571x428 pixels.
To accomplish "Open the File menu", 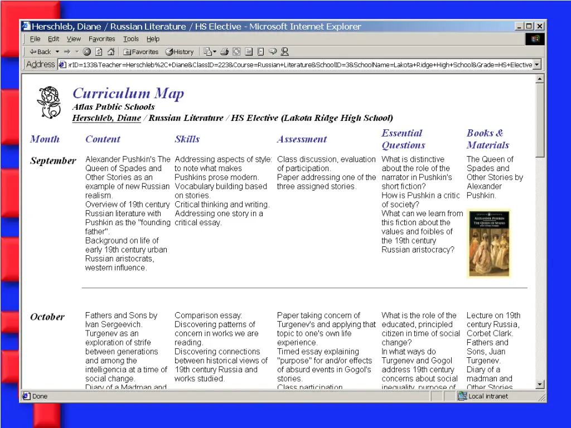I will [x=35, y=38].
